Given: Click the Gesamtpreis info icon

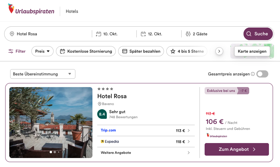Looking at the screenshot, I should coord(253,74).
